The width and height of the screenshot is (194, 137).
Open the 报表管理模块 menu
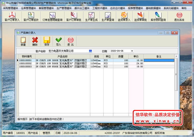click(x=136, y=8)
